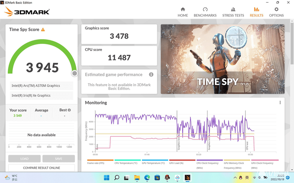Toggle GPU Clock Frequency legend
The width and height of the screenshot is (294, 183).
click(x=265, y=164)
